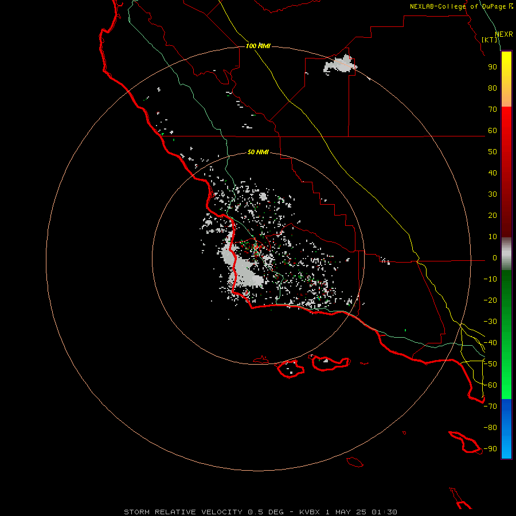Screen dimensions: 516x516
Task: Click the '50 NMI' range ring label
Action: pyautogui.click(x=258, y=152)
